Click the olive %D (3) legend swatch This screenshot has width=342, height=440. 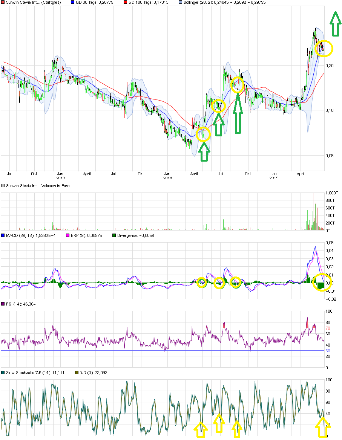[77, 373]
